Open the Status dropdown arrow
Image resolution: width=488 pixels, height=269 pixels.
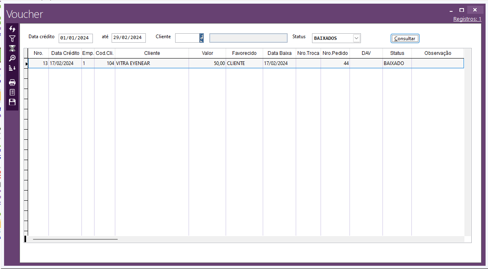(x=356, y=38)
